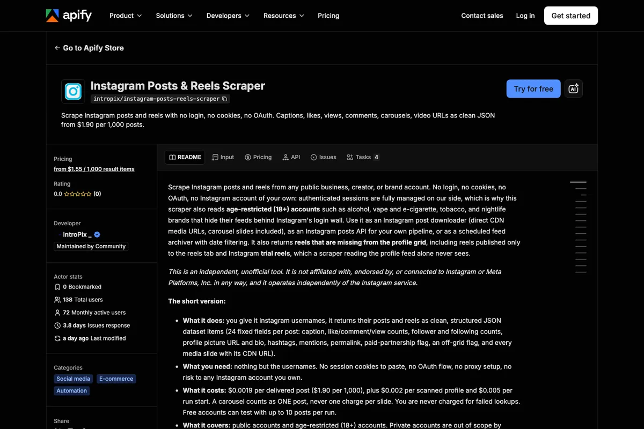The height and width of the screenshot is (429, 644).
Task: Switch to the README tab
Action: coord(185,157)
